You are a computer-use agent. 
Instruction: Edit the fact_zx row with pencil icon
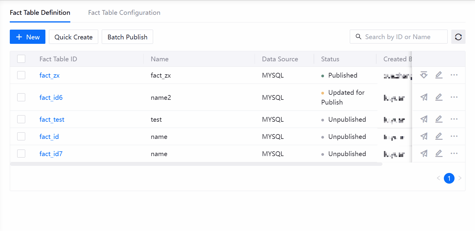point(439,75)
